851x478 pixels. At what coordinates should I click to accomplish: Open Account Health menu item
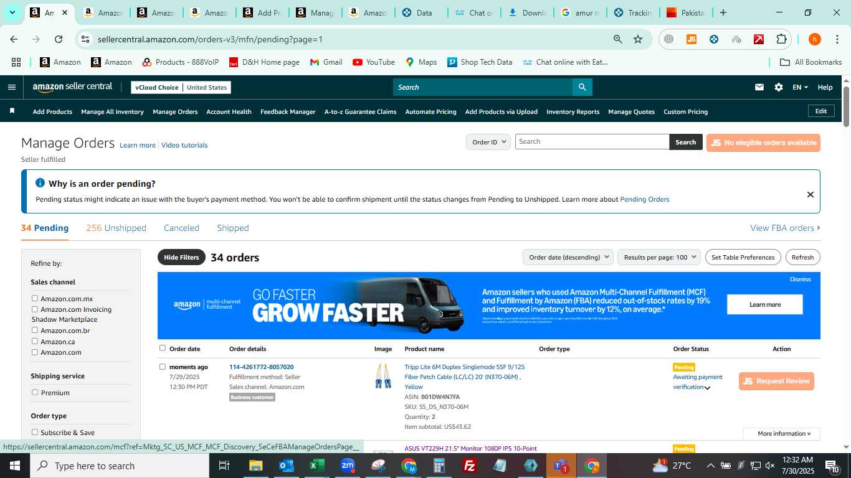click(x=229, y=112)
